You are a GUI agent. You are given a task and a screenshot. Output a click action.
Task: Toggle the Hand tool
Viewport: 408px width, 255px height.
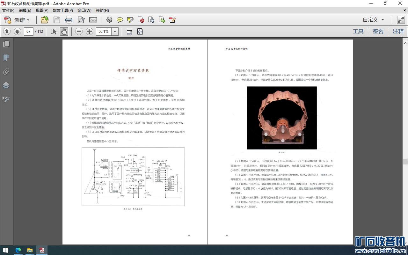click(x=64, y=31)
